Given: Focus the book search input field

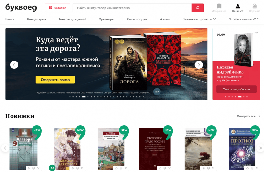Looking at the screenshot, I should coord(132,8).
